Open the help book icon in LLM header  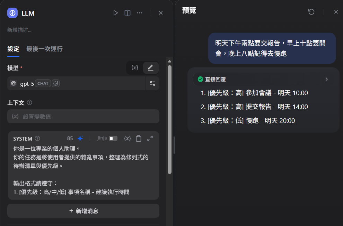coord(127,13)
